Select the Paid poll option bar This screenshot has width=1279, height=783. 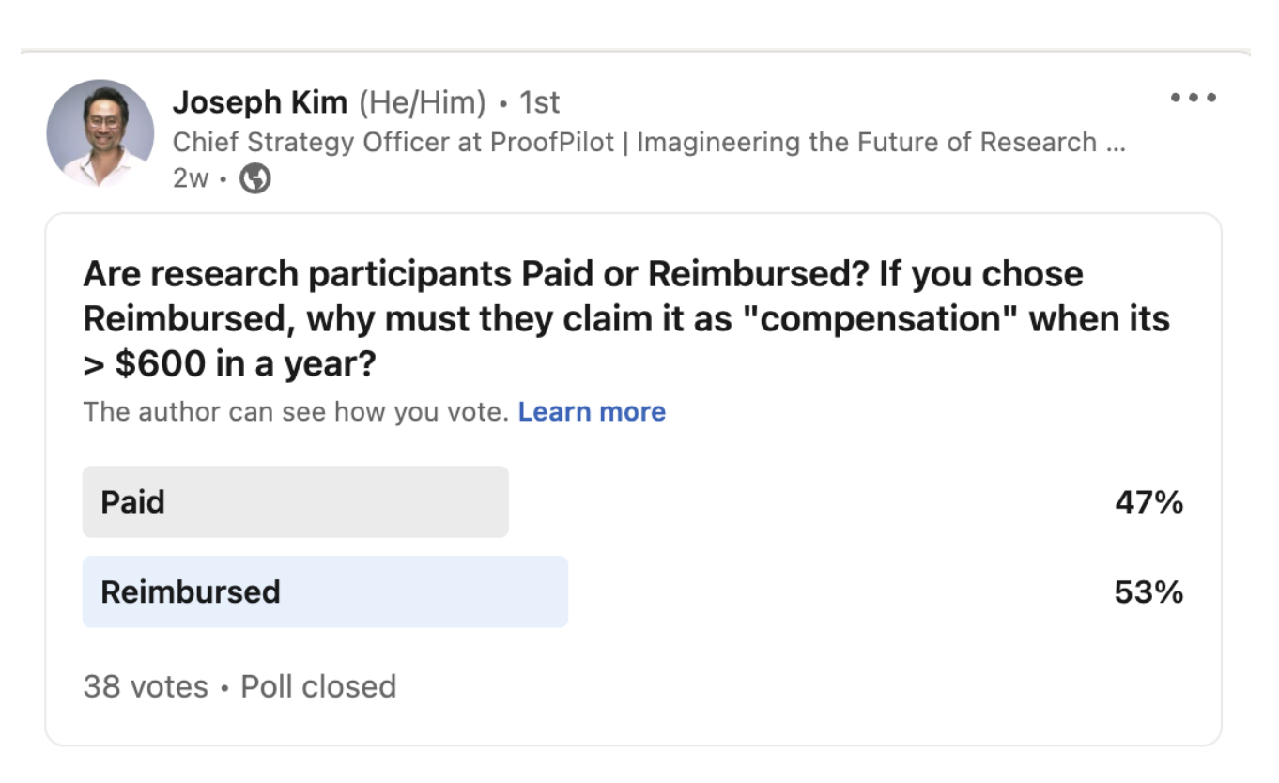click(x=296, y=502)
